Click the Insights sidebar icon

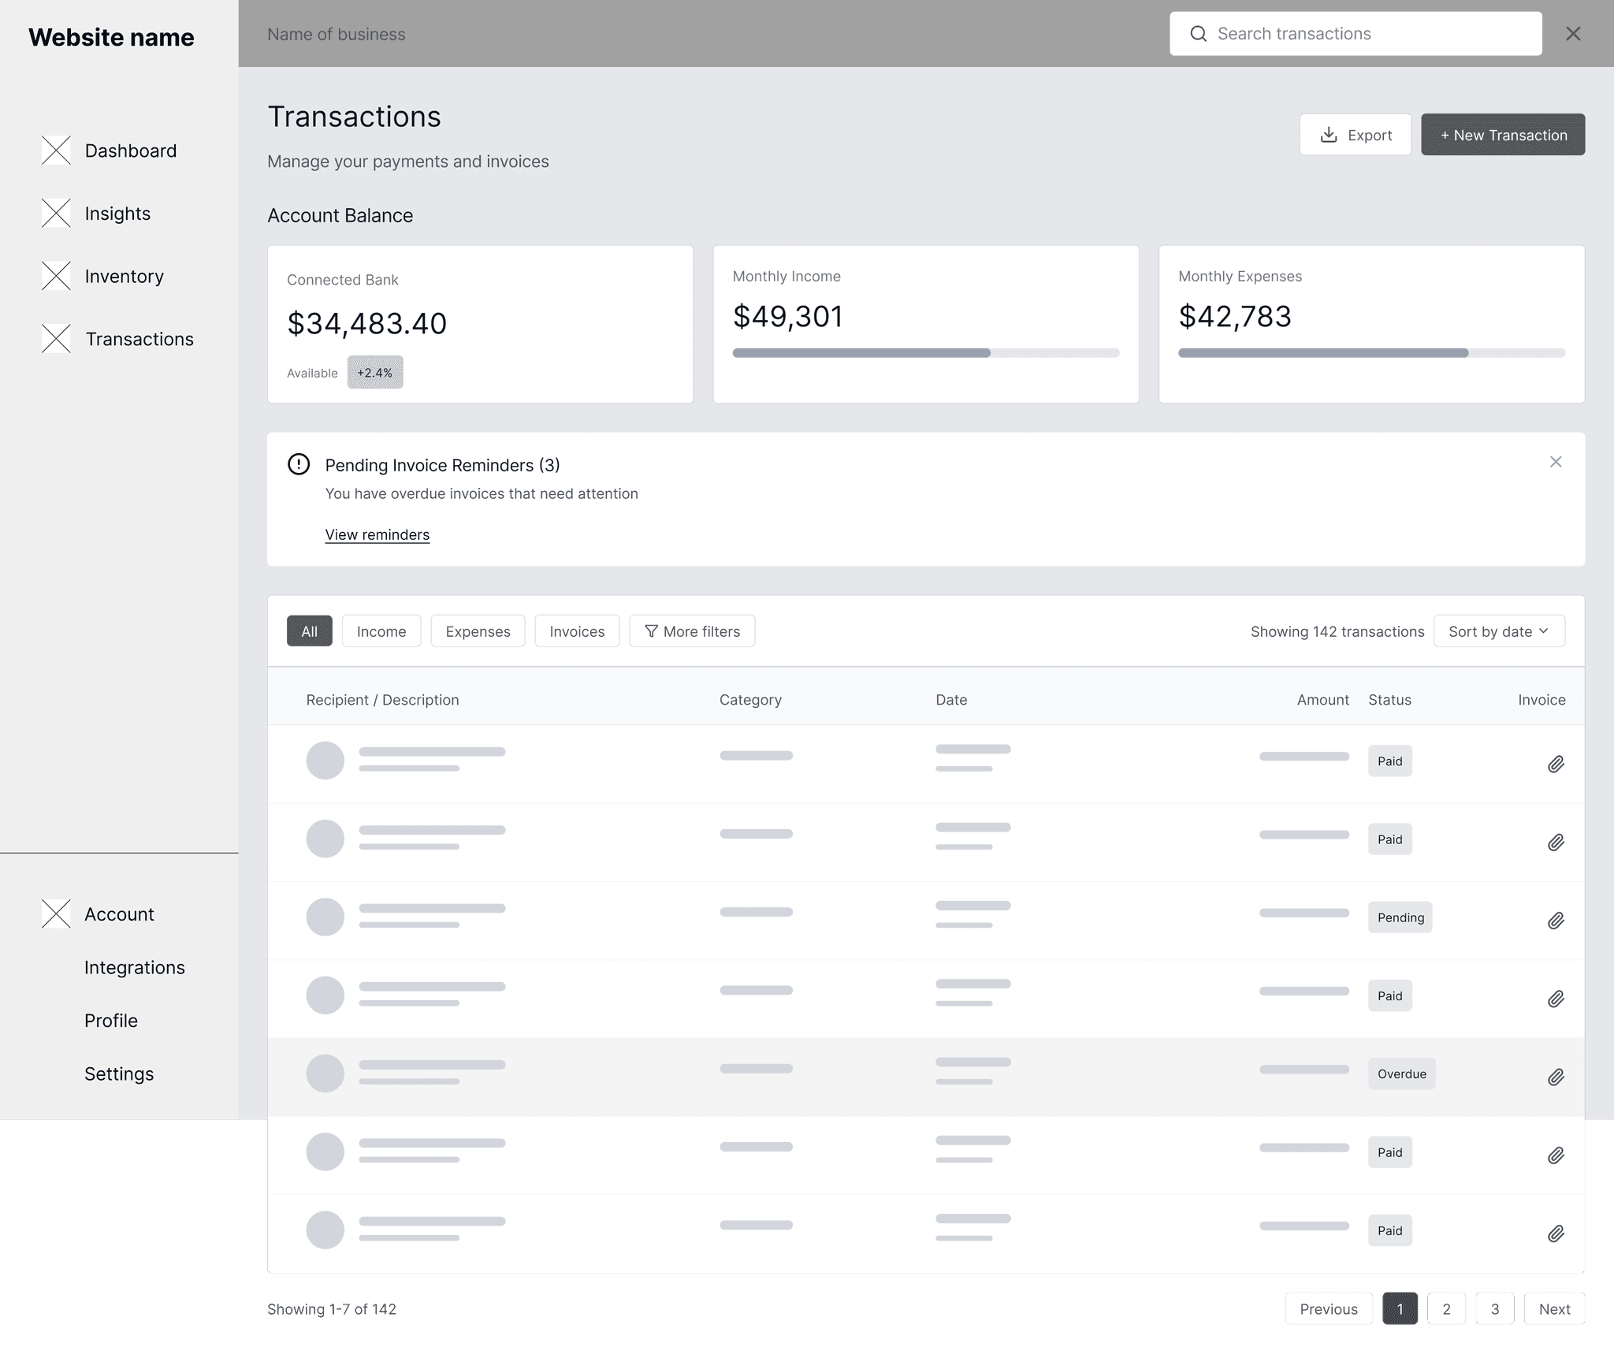pos(56,214)
